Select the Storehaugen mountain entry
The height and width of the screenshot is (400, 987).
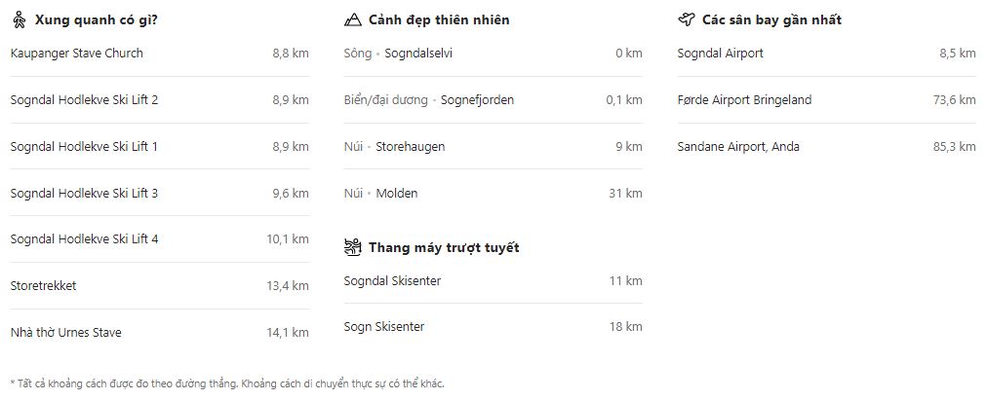point(493,146)
